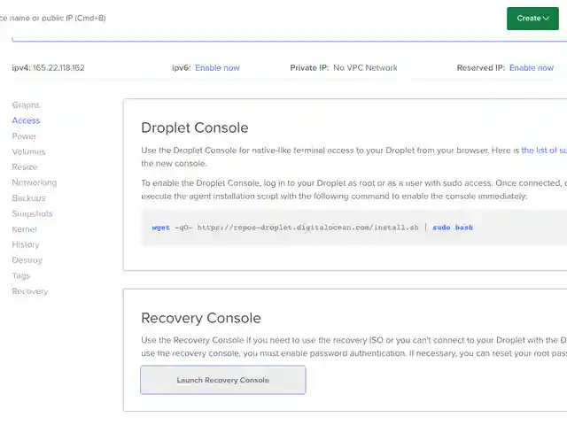Open Networking in the sidebar
The image size is (567, 425).
coord(35,183)
